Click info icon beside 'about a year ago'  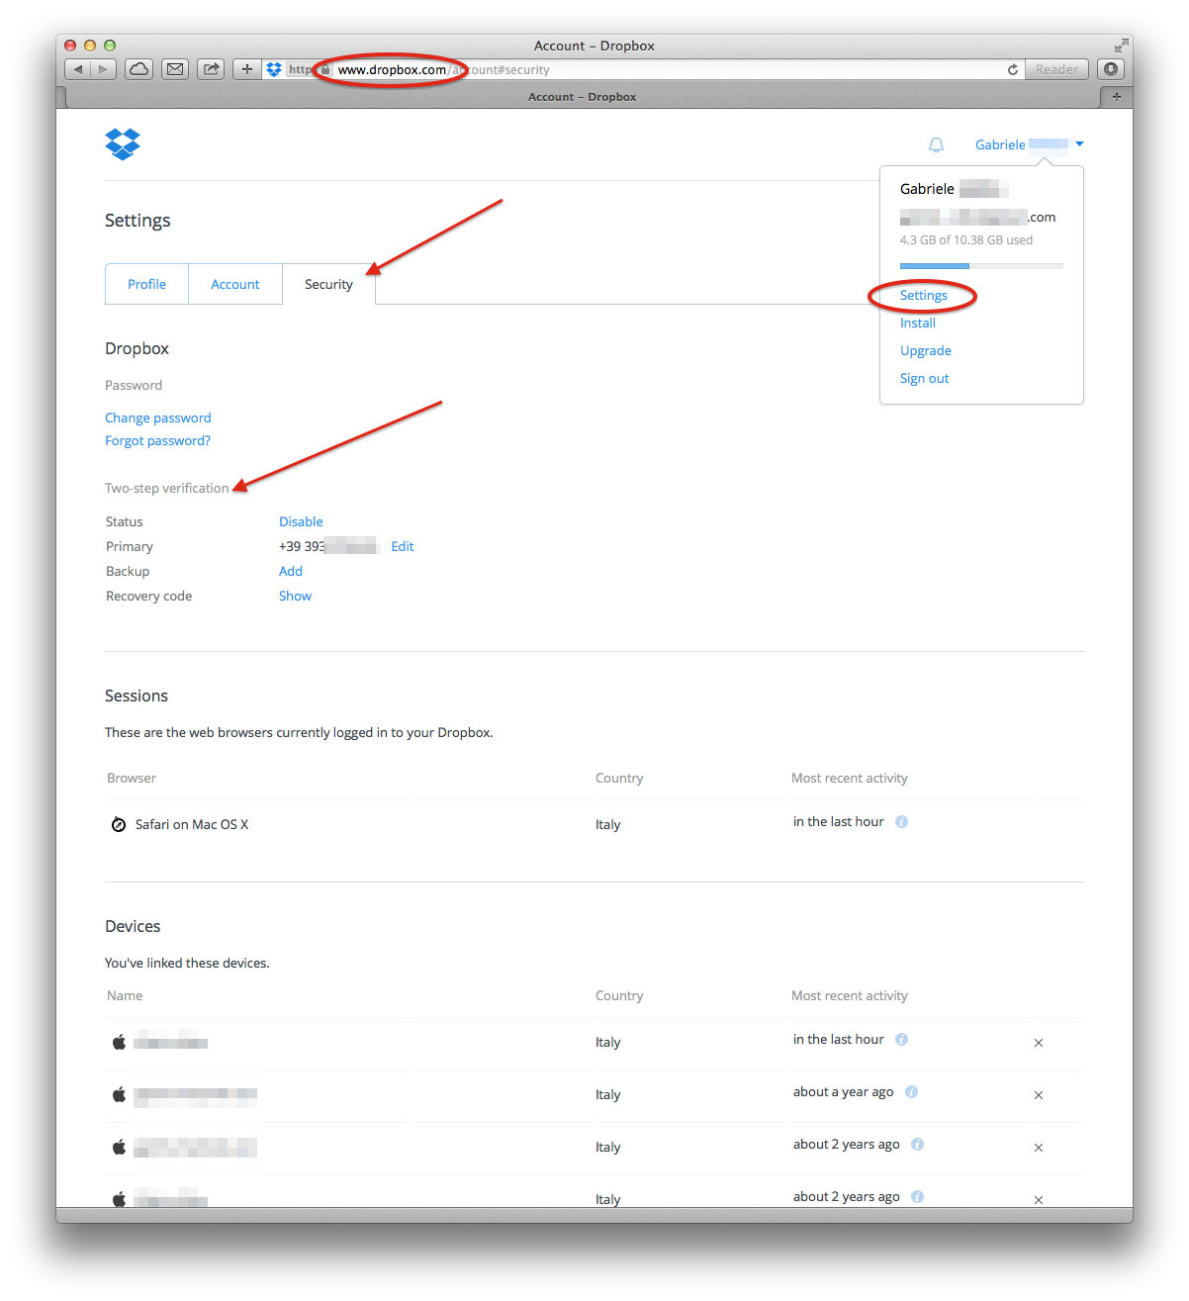pos(911,1091)
